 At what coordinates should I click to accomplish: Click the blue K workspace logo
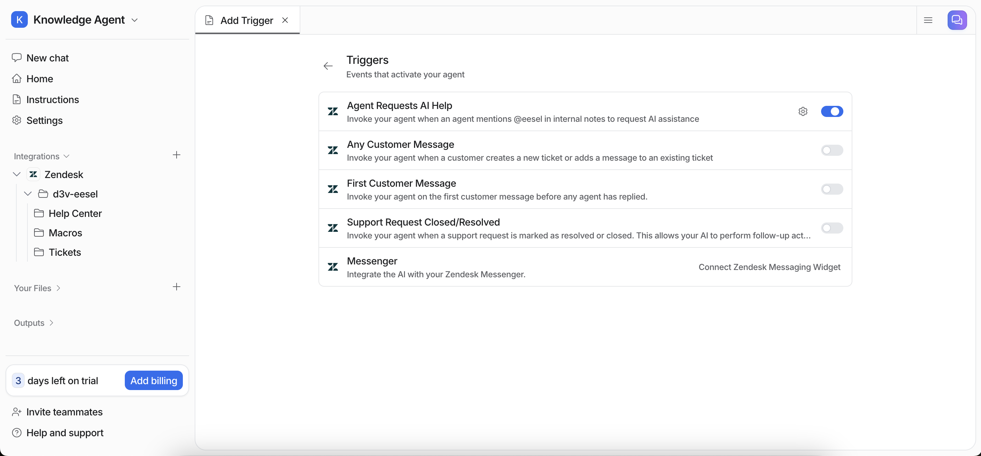(19, 20)
